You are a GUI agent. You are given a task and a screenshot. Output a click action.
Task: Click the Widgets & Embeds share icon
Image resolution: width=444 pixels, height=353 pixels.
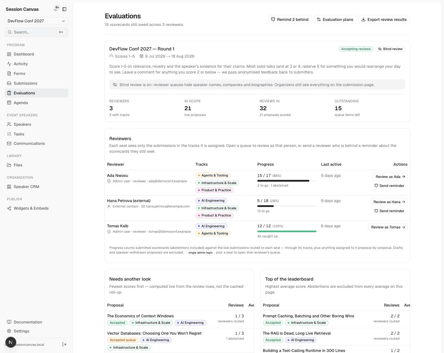(x=9, y=208)
